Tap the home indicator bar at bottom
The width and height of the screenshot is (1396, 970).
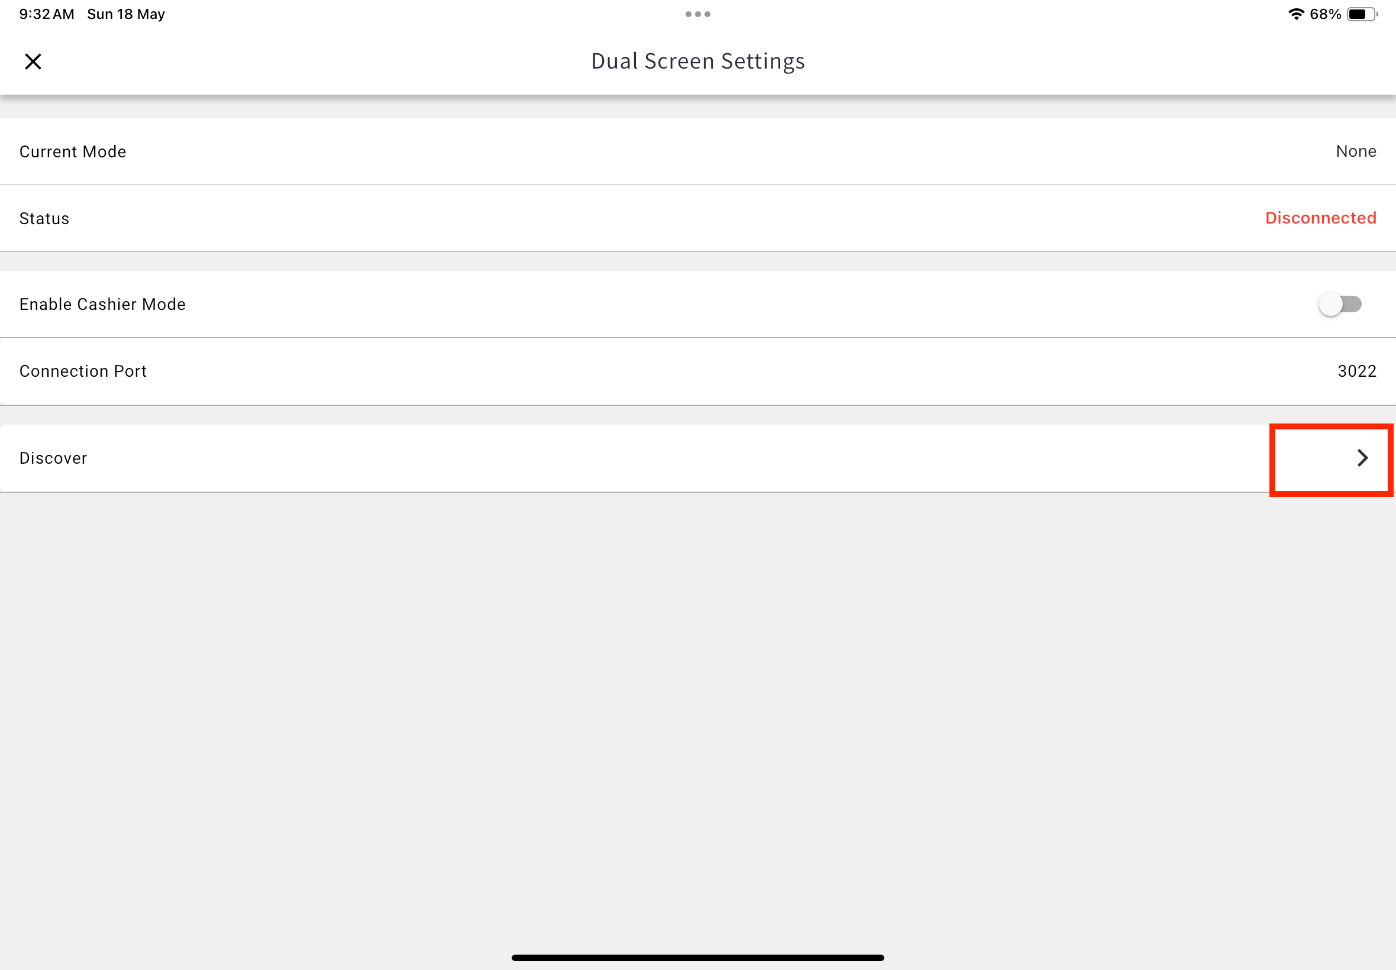pos(697,958)
